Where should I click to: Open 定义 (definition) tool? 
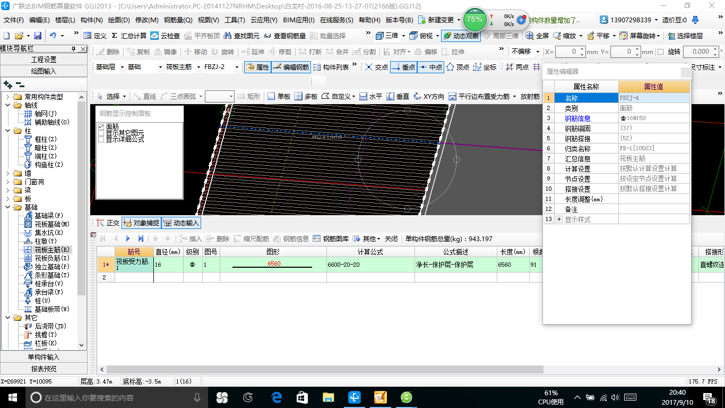point(95,36)
